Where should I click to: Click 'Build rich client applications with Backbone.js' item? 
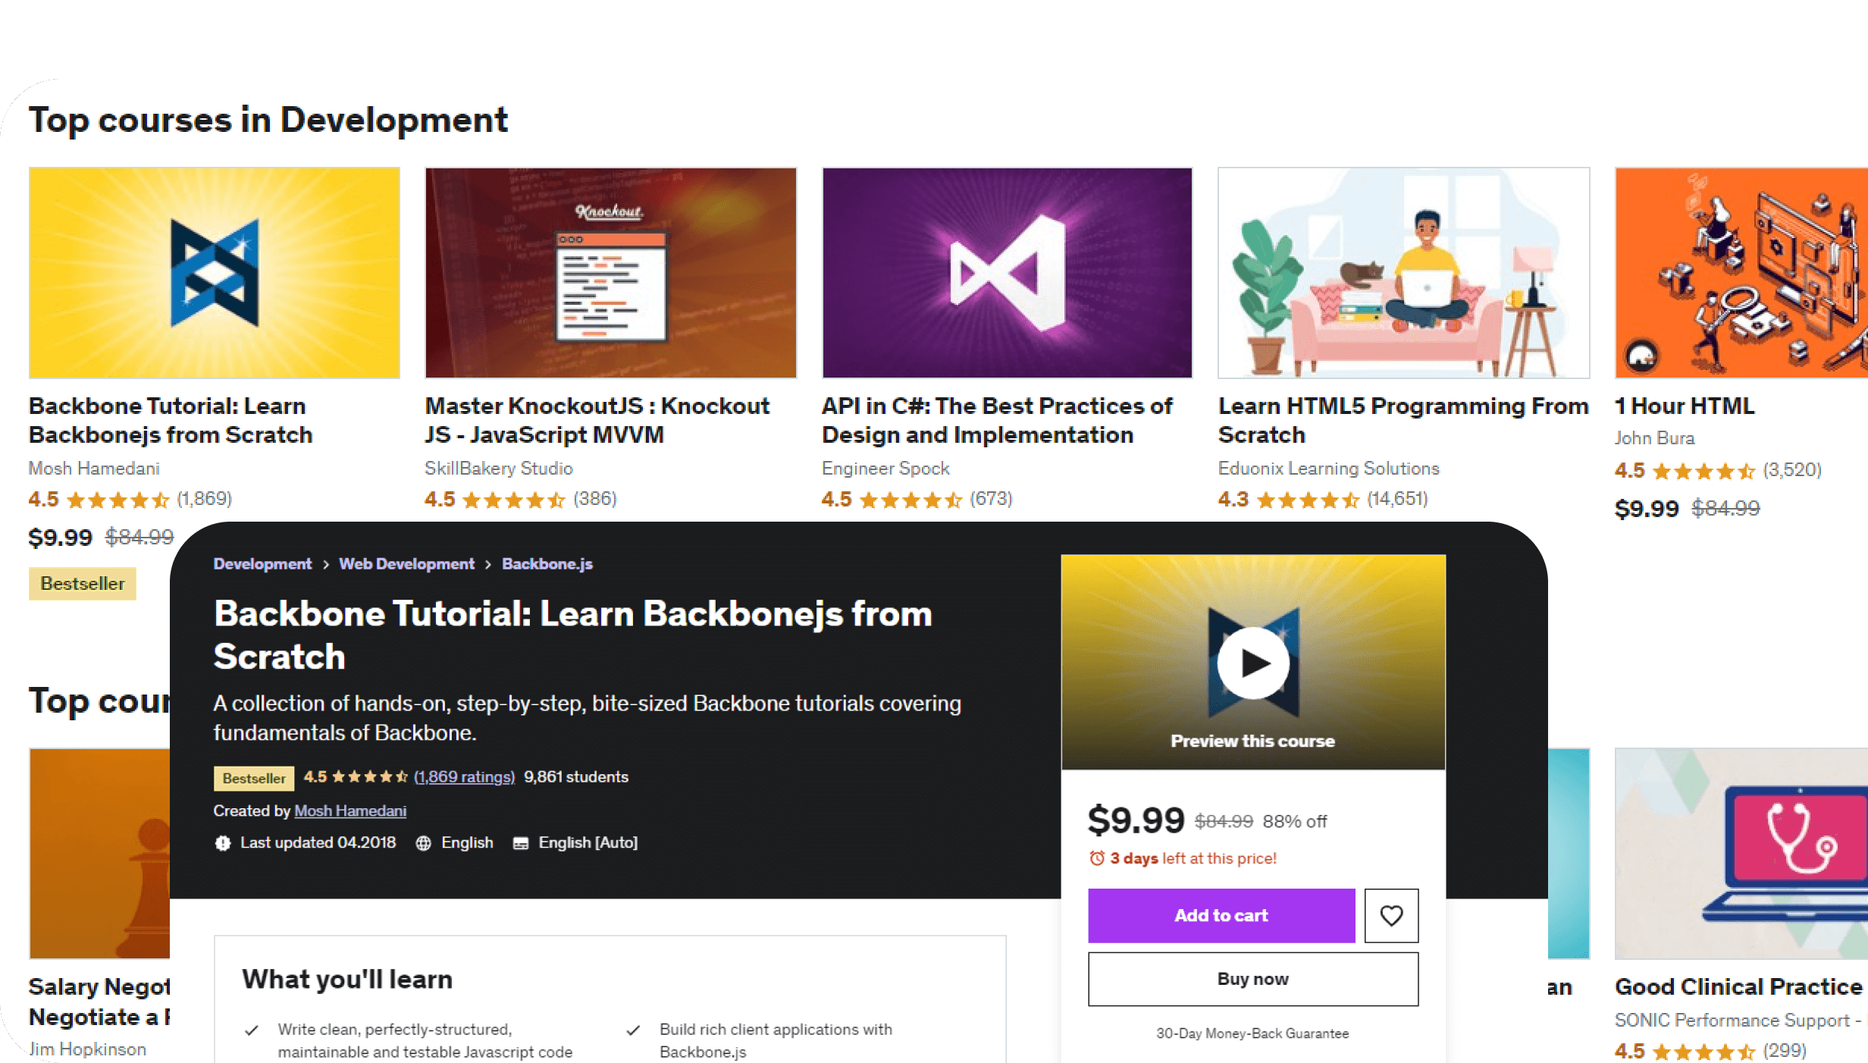[776, 1041]
